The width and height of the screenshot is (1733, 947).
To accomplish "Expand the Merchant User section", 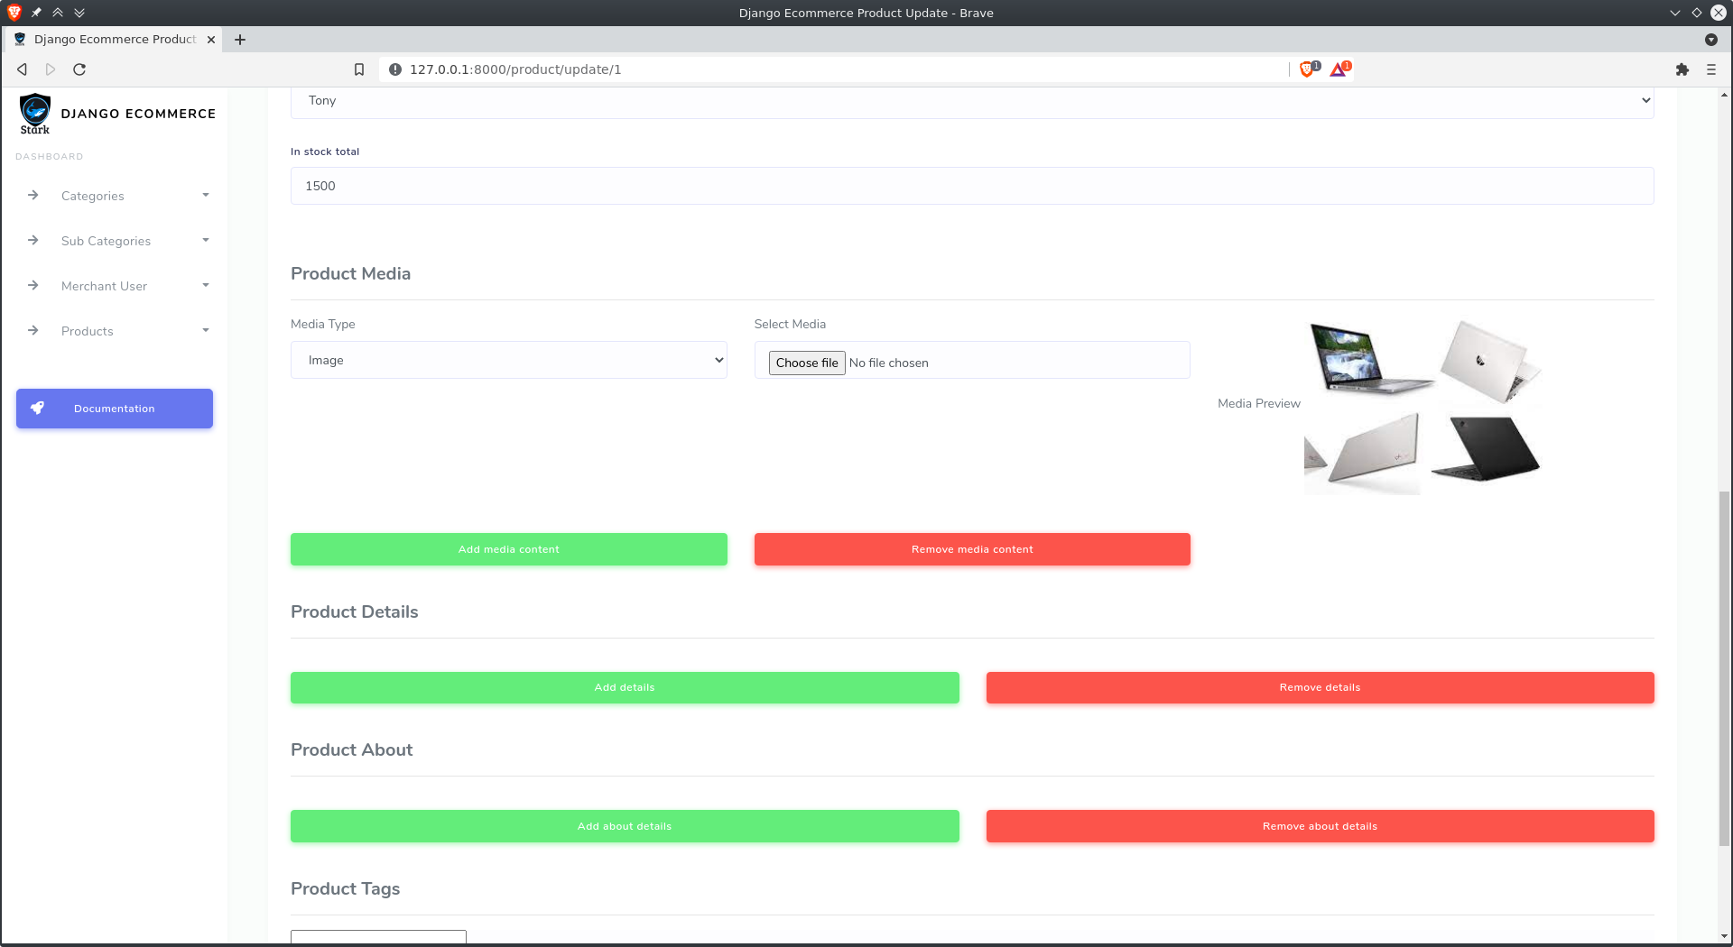I will [104, 286].
